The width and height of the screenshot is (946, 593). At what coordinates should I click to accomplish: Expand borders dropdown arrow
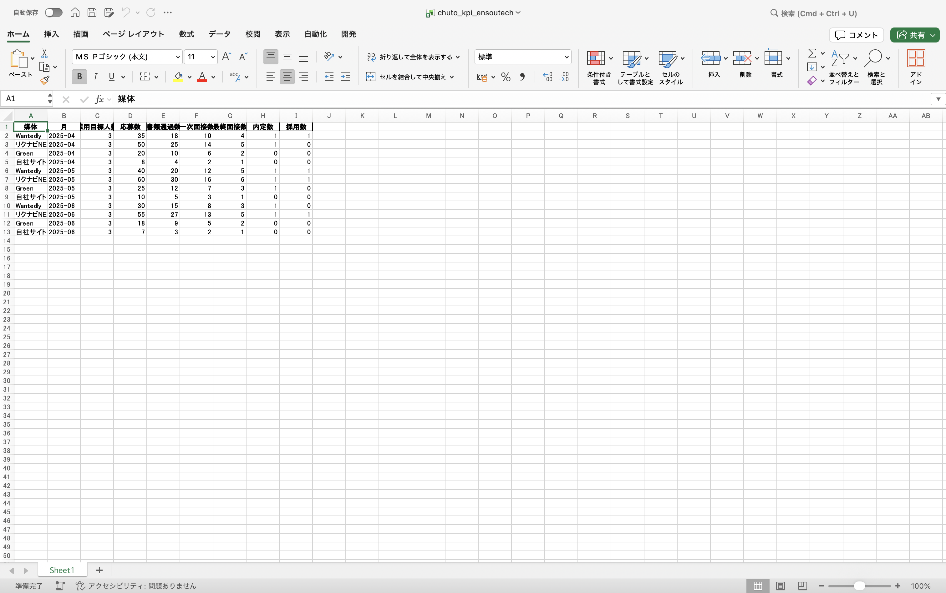click(x=156, y=77)
